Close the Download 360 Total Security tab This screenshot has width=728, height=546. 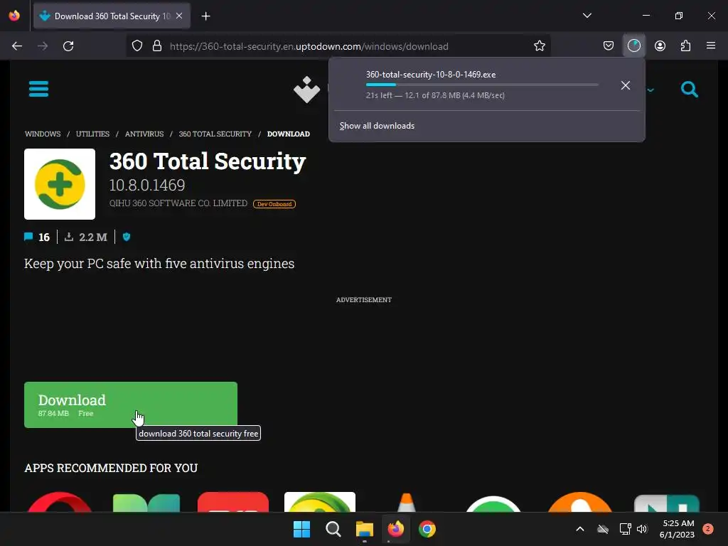pyautogui.click(x=179, y=16)
